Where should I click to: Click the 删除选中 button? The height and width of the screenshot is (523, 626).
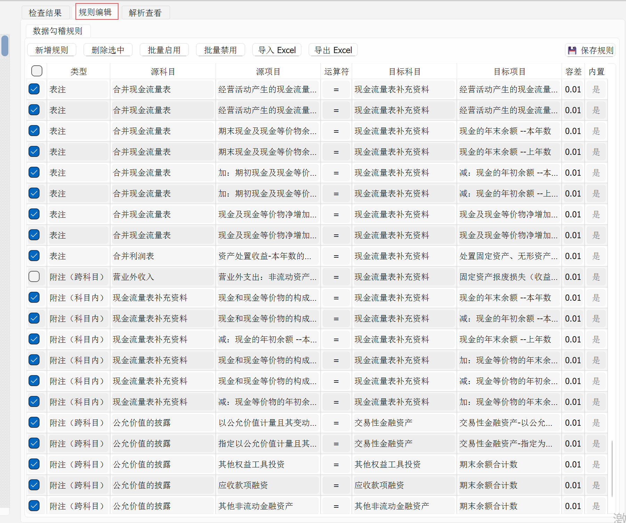pos(108,50)
